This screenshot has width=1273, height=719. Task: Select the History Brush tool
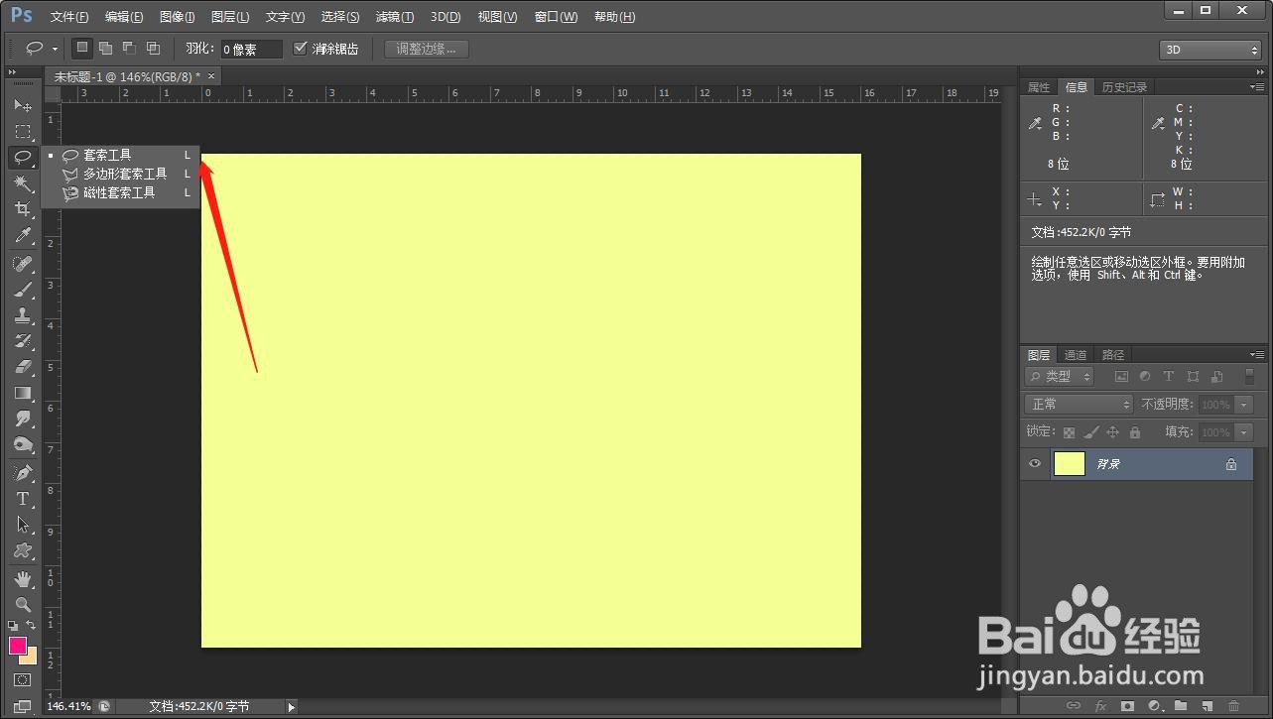pyautogui.click(x=22, y=341)
